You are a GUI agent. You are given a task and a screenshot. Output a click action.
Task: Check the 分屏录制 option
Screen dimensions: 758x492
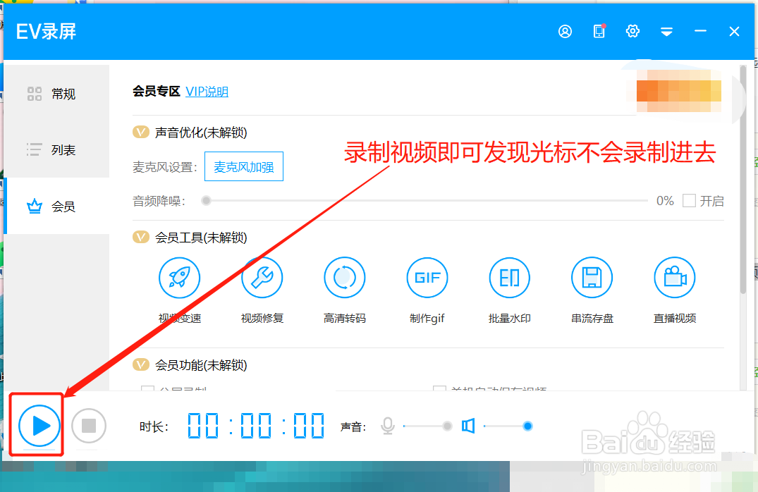[147, 388]
